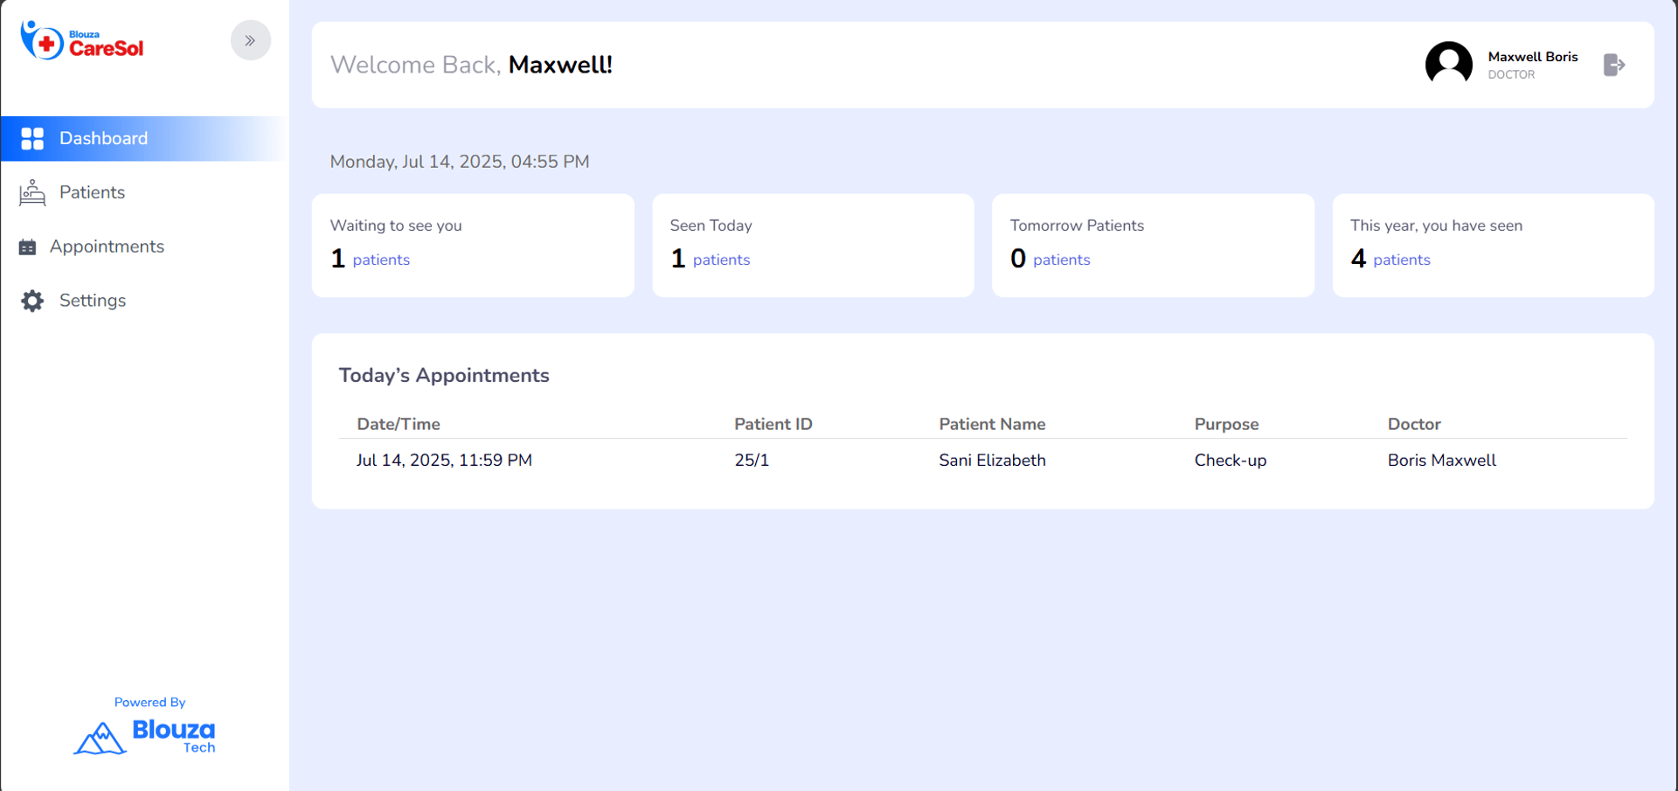The height and width of the screenshot is (791, 1678).
Task: Click the Settings gear icon
Action: 32,301
